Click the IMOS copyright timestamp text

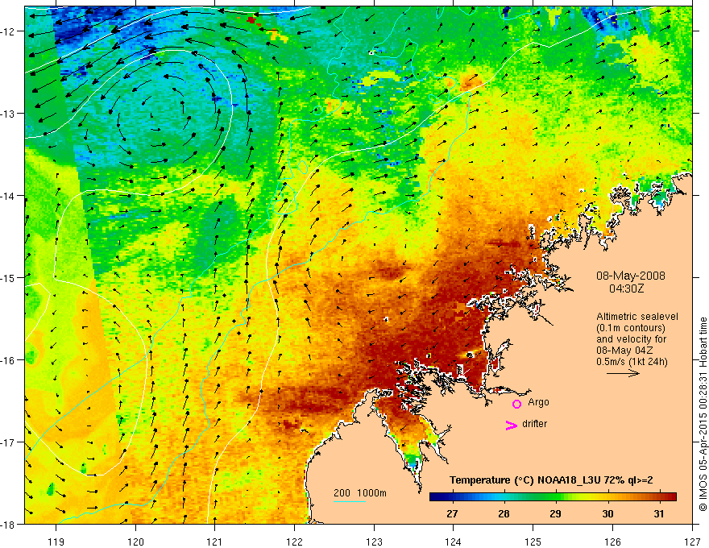coord(703,414)
